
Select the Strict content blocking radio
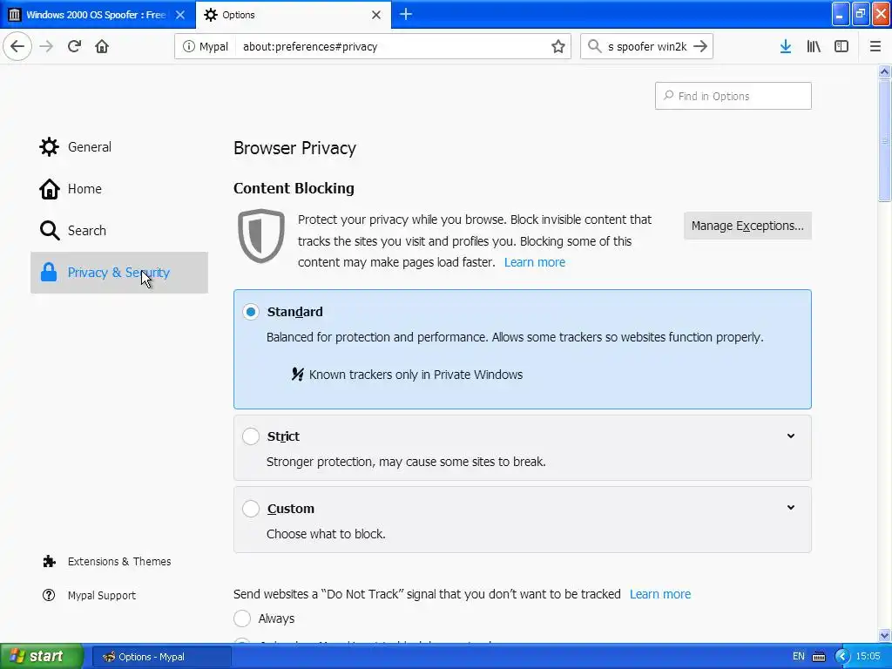coord(251,436)
